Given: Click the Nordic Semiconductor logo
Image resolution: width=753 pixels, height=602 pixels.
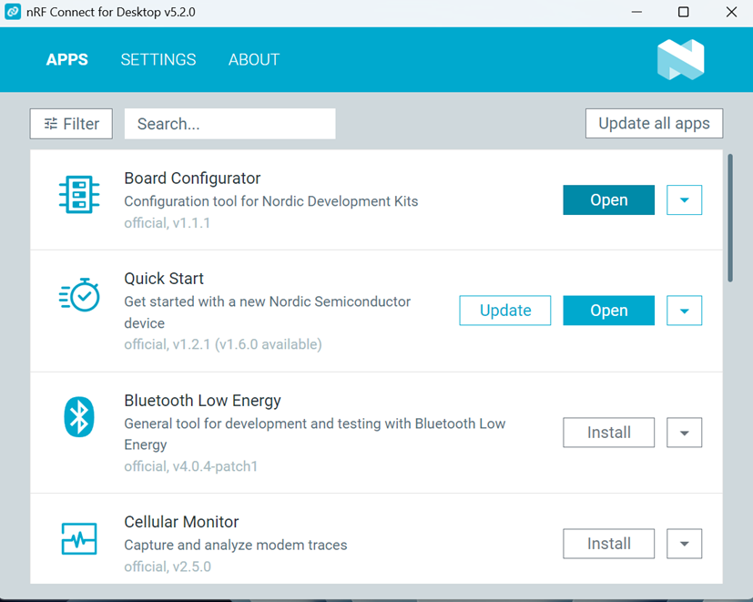Looking at the screenshot, I should [680, 60].
